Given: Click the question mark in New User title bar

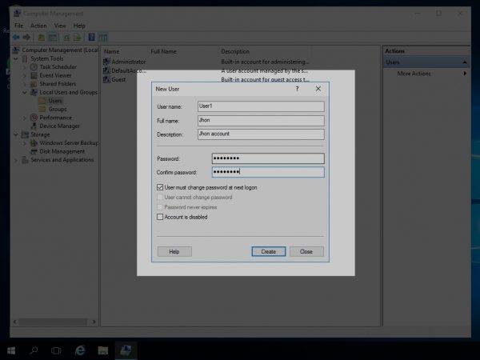Looking at the screenshot, I should 298,89.
